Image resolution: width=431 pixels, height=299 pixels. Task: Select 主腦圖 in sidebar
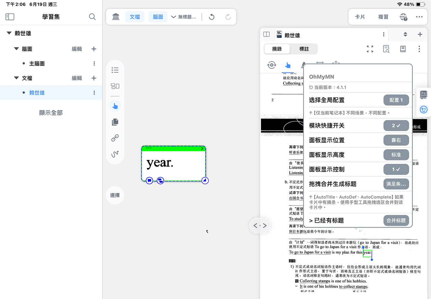click(x=37, y=64)
